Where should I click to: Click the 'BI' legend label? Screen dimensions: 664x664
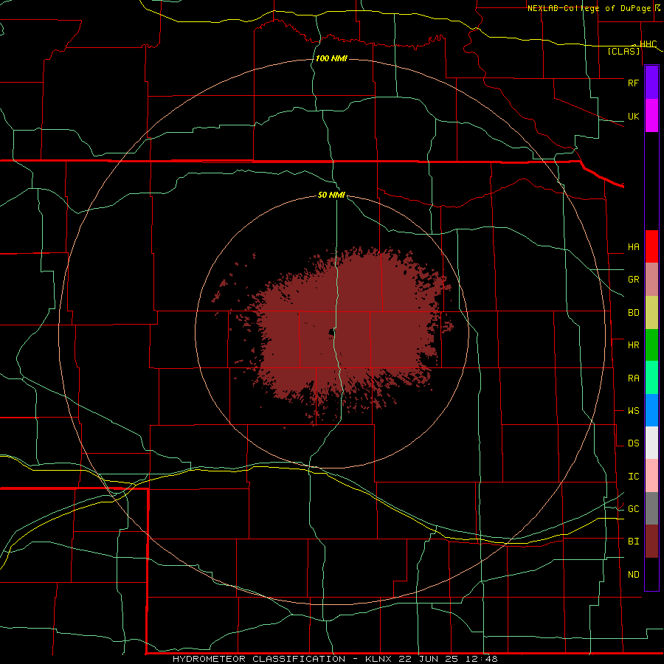(633, 542)
